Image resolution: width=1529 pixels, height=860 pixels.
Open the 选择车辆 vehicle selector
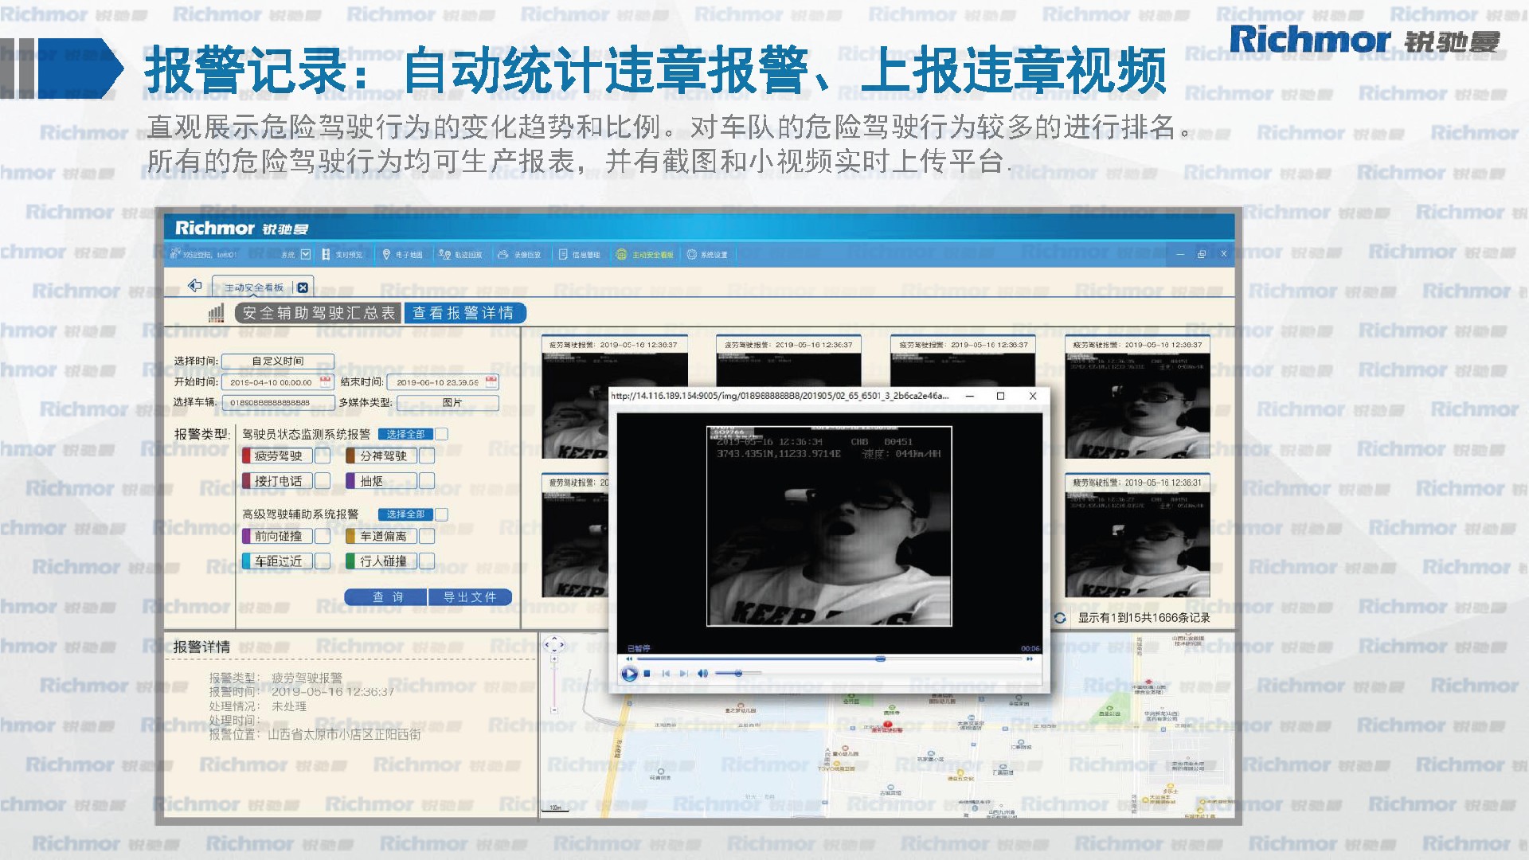click(277, 403)
